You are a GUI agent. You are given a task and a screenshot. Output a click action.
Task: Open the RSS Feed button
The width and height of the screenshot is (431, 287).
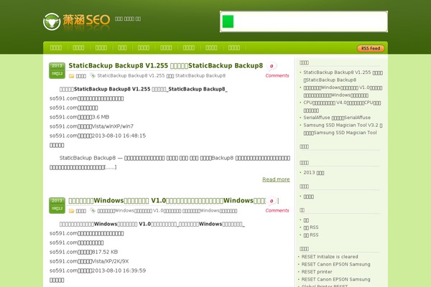[x=371, y=48]
